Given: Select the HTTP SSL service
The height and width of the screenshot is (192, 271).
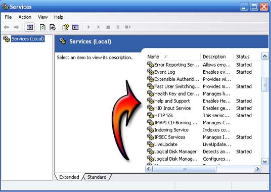Looking at the screenshot, I should point(203,115).
